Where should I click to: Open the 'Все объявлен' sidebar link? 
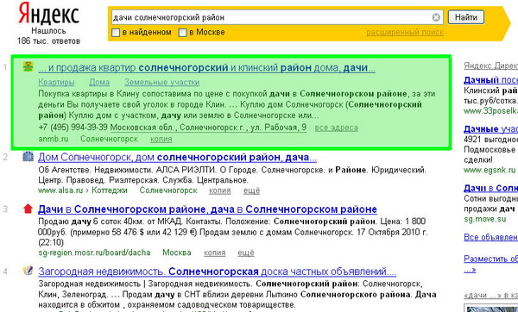coord(491,237)
